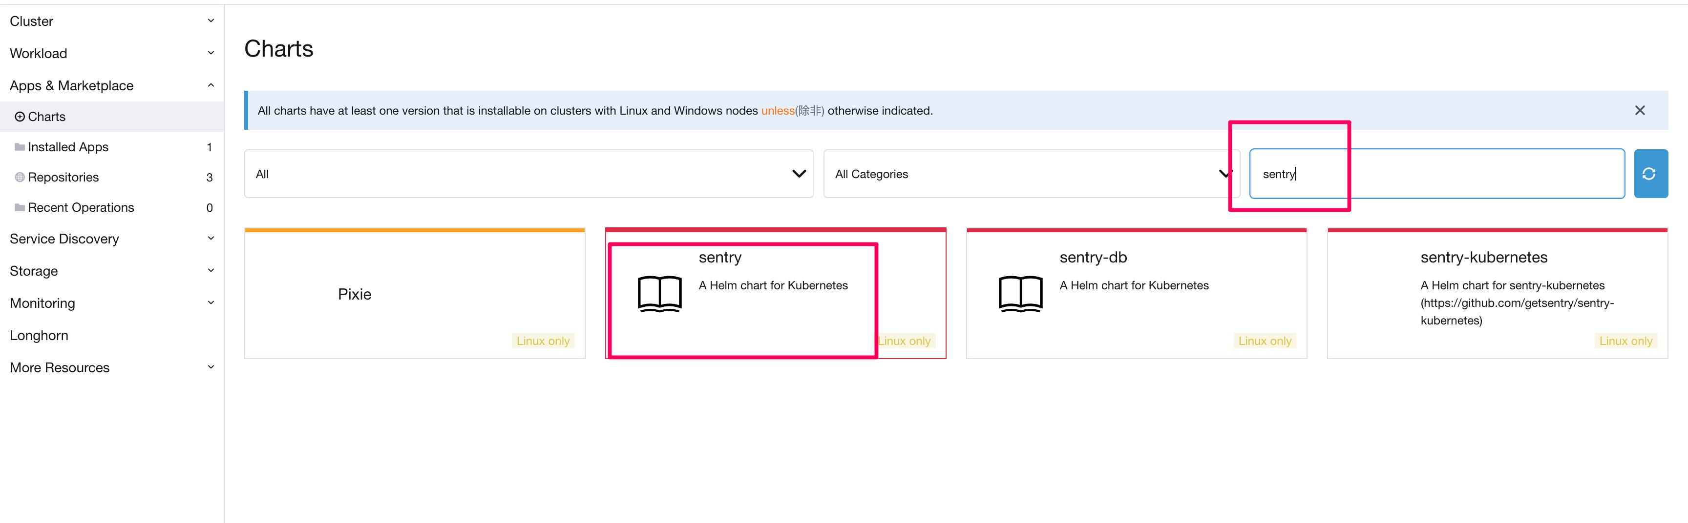Click the Linux only tag on Pixie
The image size is (1688, 523).
pyautogui.click(x=543, y=341)
